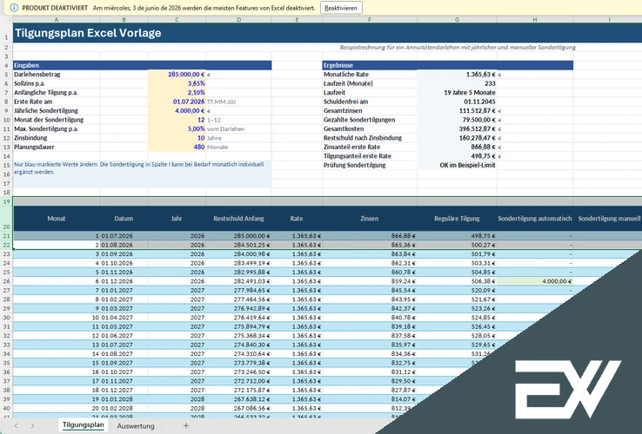Screen dimensions: 642x434
Task: Add a new sheet with the plus icon
Action: coord(186,426)
